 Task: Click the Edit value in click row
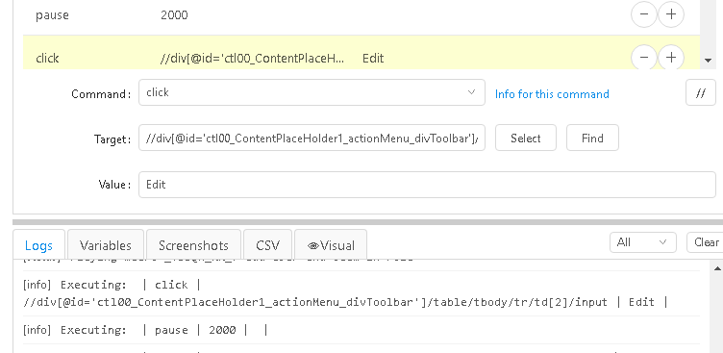[373, 58]
